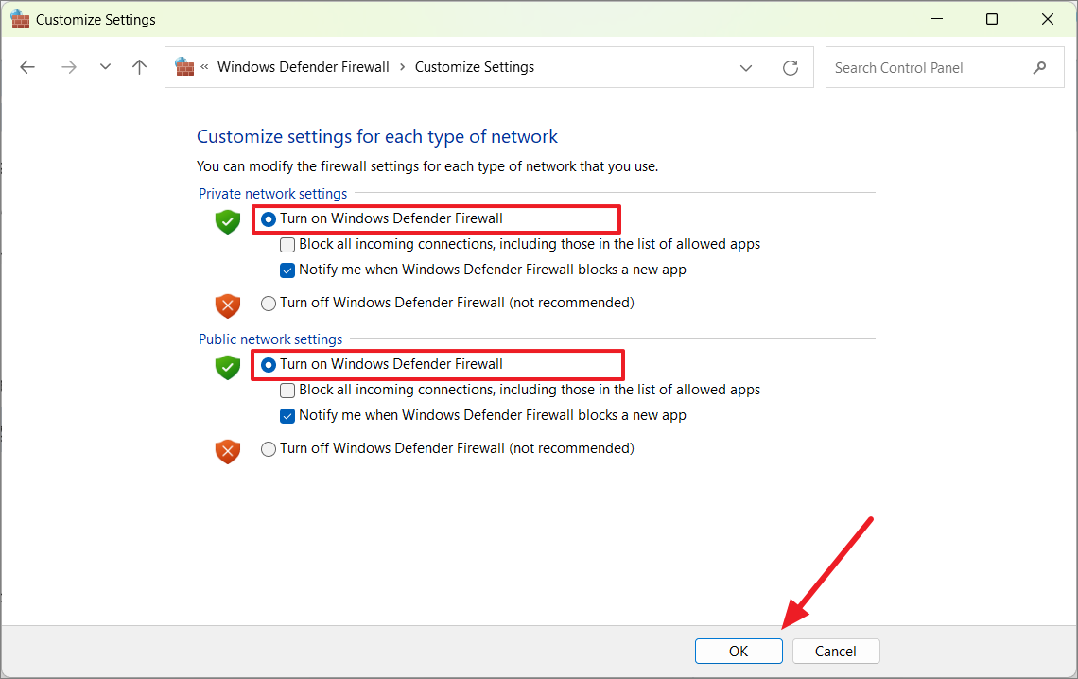This screenshot has height=679, width=1078.
Task: Click the up navigation arrow
Action: pyautogui.click(x=139, y=66)
